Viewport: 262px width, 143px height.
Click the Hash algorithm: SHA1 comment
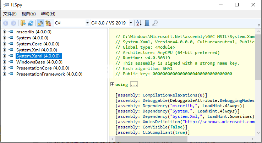click(144, 68)
